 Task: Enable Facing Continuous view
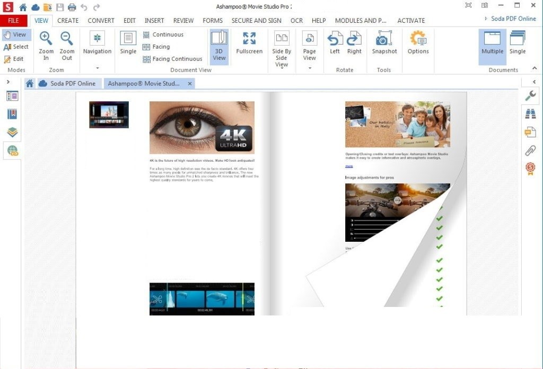coord(172,59)
